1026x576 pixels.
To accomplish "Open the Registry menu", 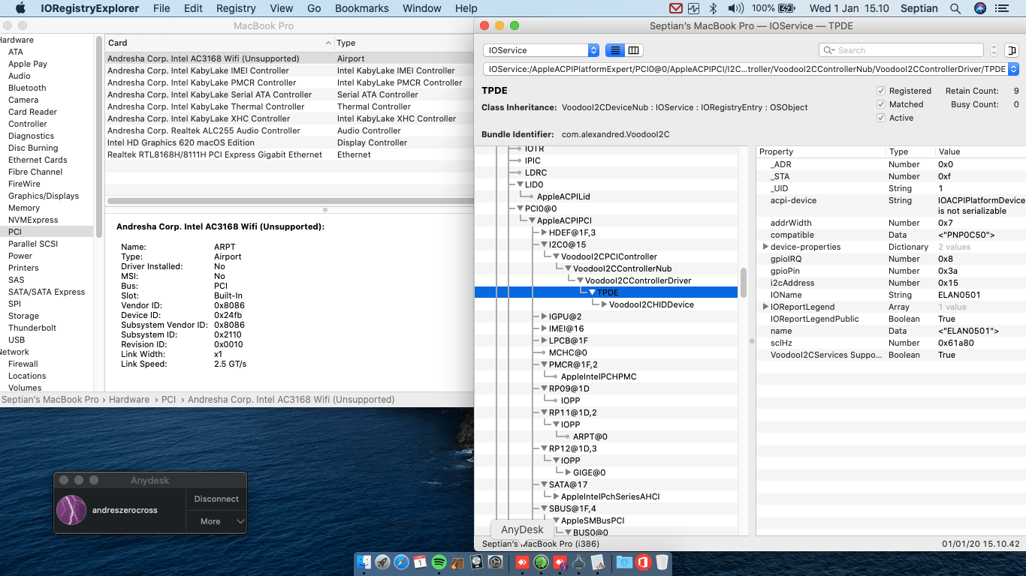I will point(236,8).
